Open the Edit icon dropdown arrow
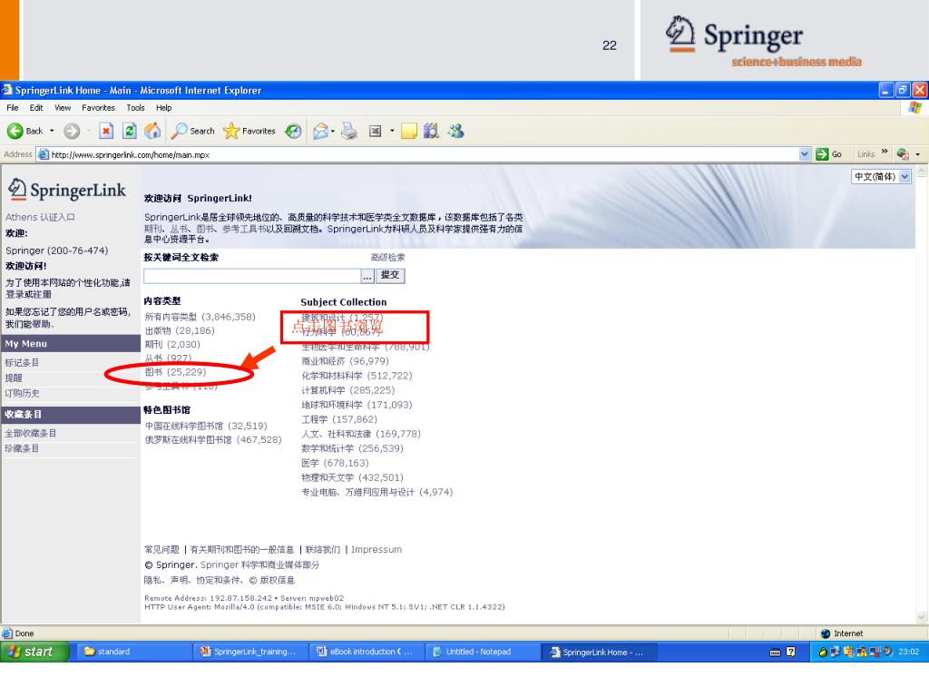 coord(392,131)
